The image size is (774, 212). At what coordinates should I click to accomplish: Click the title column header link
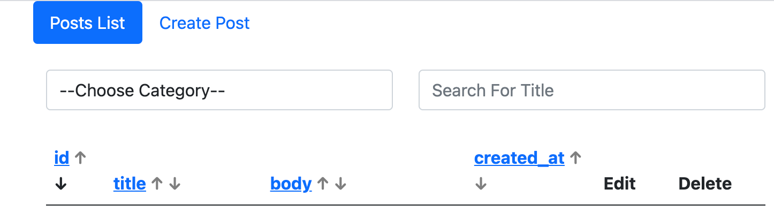pyautogui.click(x=130, y=184)
